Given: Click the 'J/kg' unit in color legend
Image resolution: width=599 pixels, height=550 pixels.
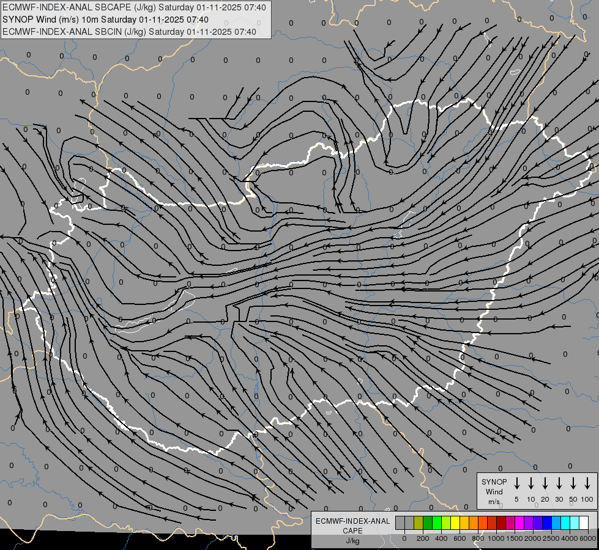Looking at the screenshot, I should point(352,541).
